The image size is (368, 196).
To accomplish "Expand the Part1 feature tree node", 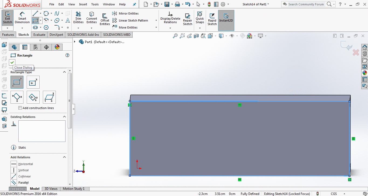I will 75,42.
